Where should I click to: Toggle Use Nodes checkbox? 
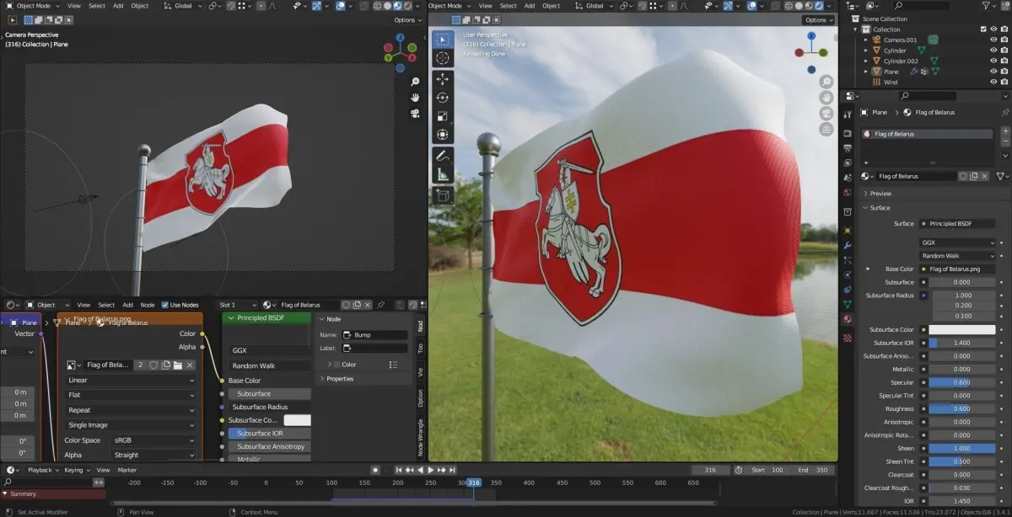(165, 305)
